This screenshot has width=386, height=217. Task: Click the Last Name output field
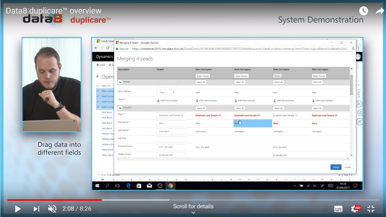click(x=171, y=131)
